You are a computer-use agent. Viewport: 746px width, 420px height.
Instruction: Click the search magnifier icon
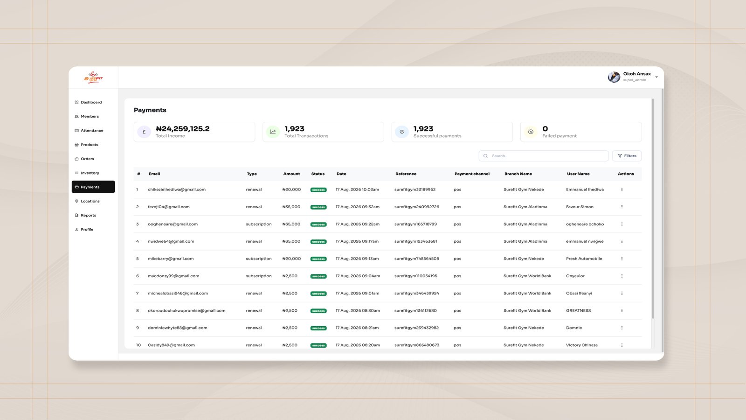coord(485,156)
